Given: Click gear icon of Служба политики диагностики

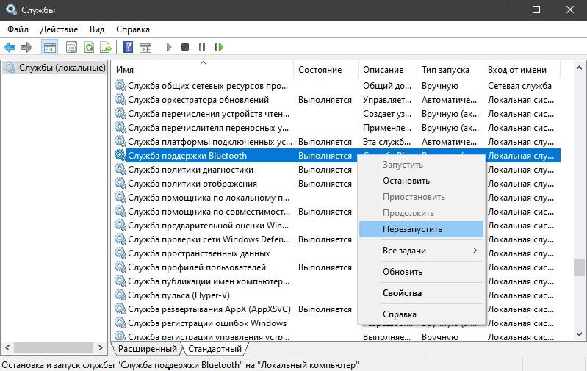Looking at the screenshot, I should coord(120,169).
